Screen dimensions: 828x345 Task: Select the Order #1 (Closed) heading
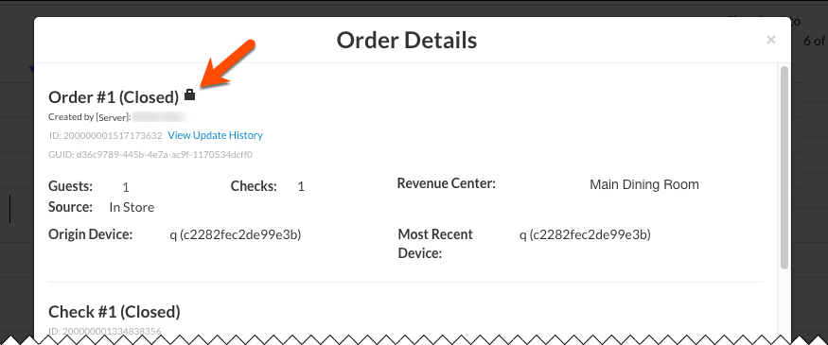pyautogui.click(x=114, y=97)
